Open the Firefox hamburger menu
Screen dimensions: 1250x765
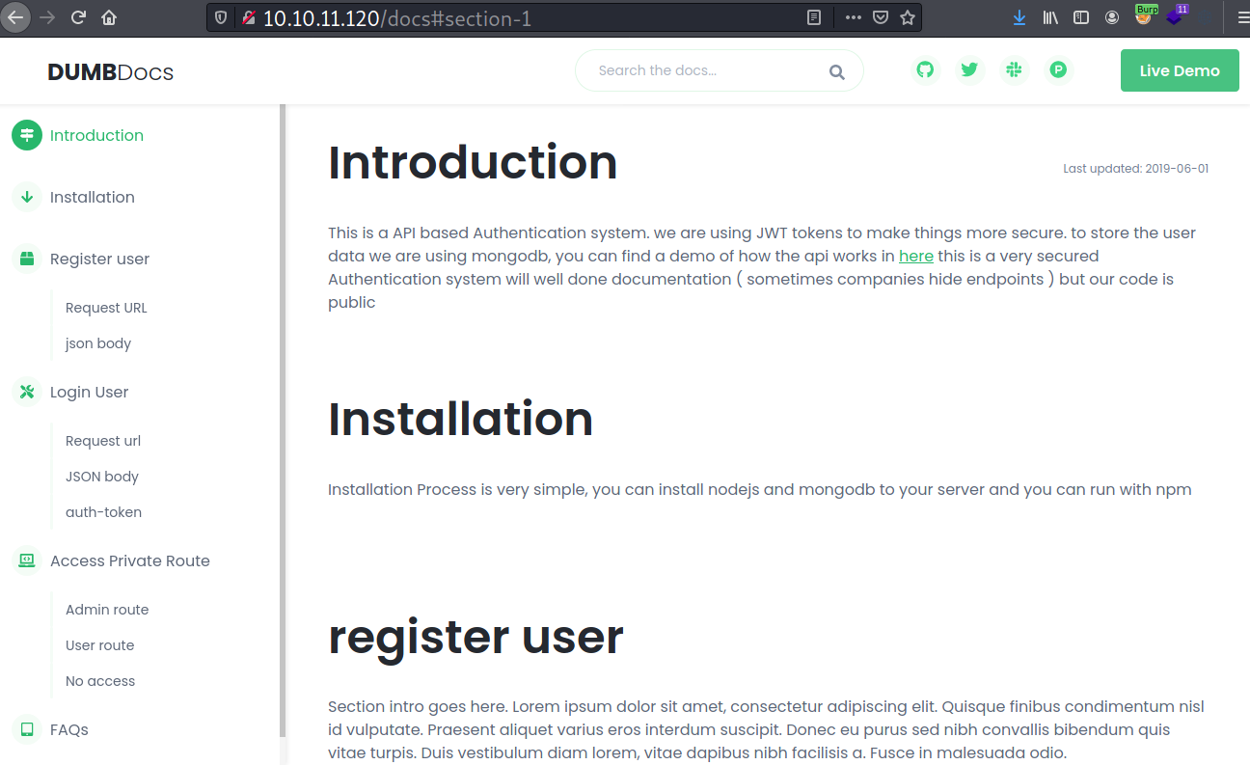(1236, 17)
